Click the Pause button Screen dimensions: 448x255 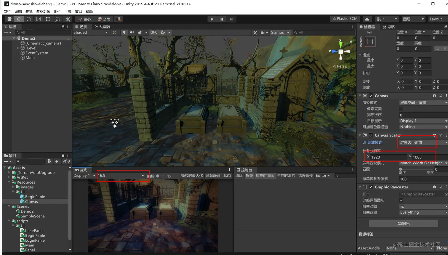click(x=222, y=19)
